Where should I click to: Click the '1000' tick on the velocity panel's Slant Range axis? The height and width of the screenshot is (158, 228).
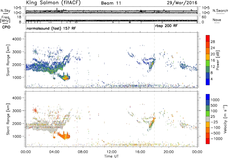(x=17, y=136)
